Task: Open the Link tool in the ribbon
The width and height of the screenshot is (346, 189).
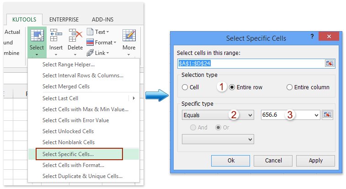Action: (99, 53)
